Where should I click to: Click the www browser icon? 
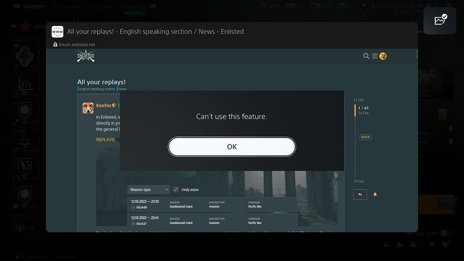point(58,32)
